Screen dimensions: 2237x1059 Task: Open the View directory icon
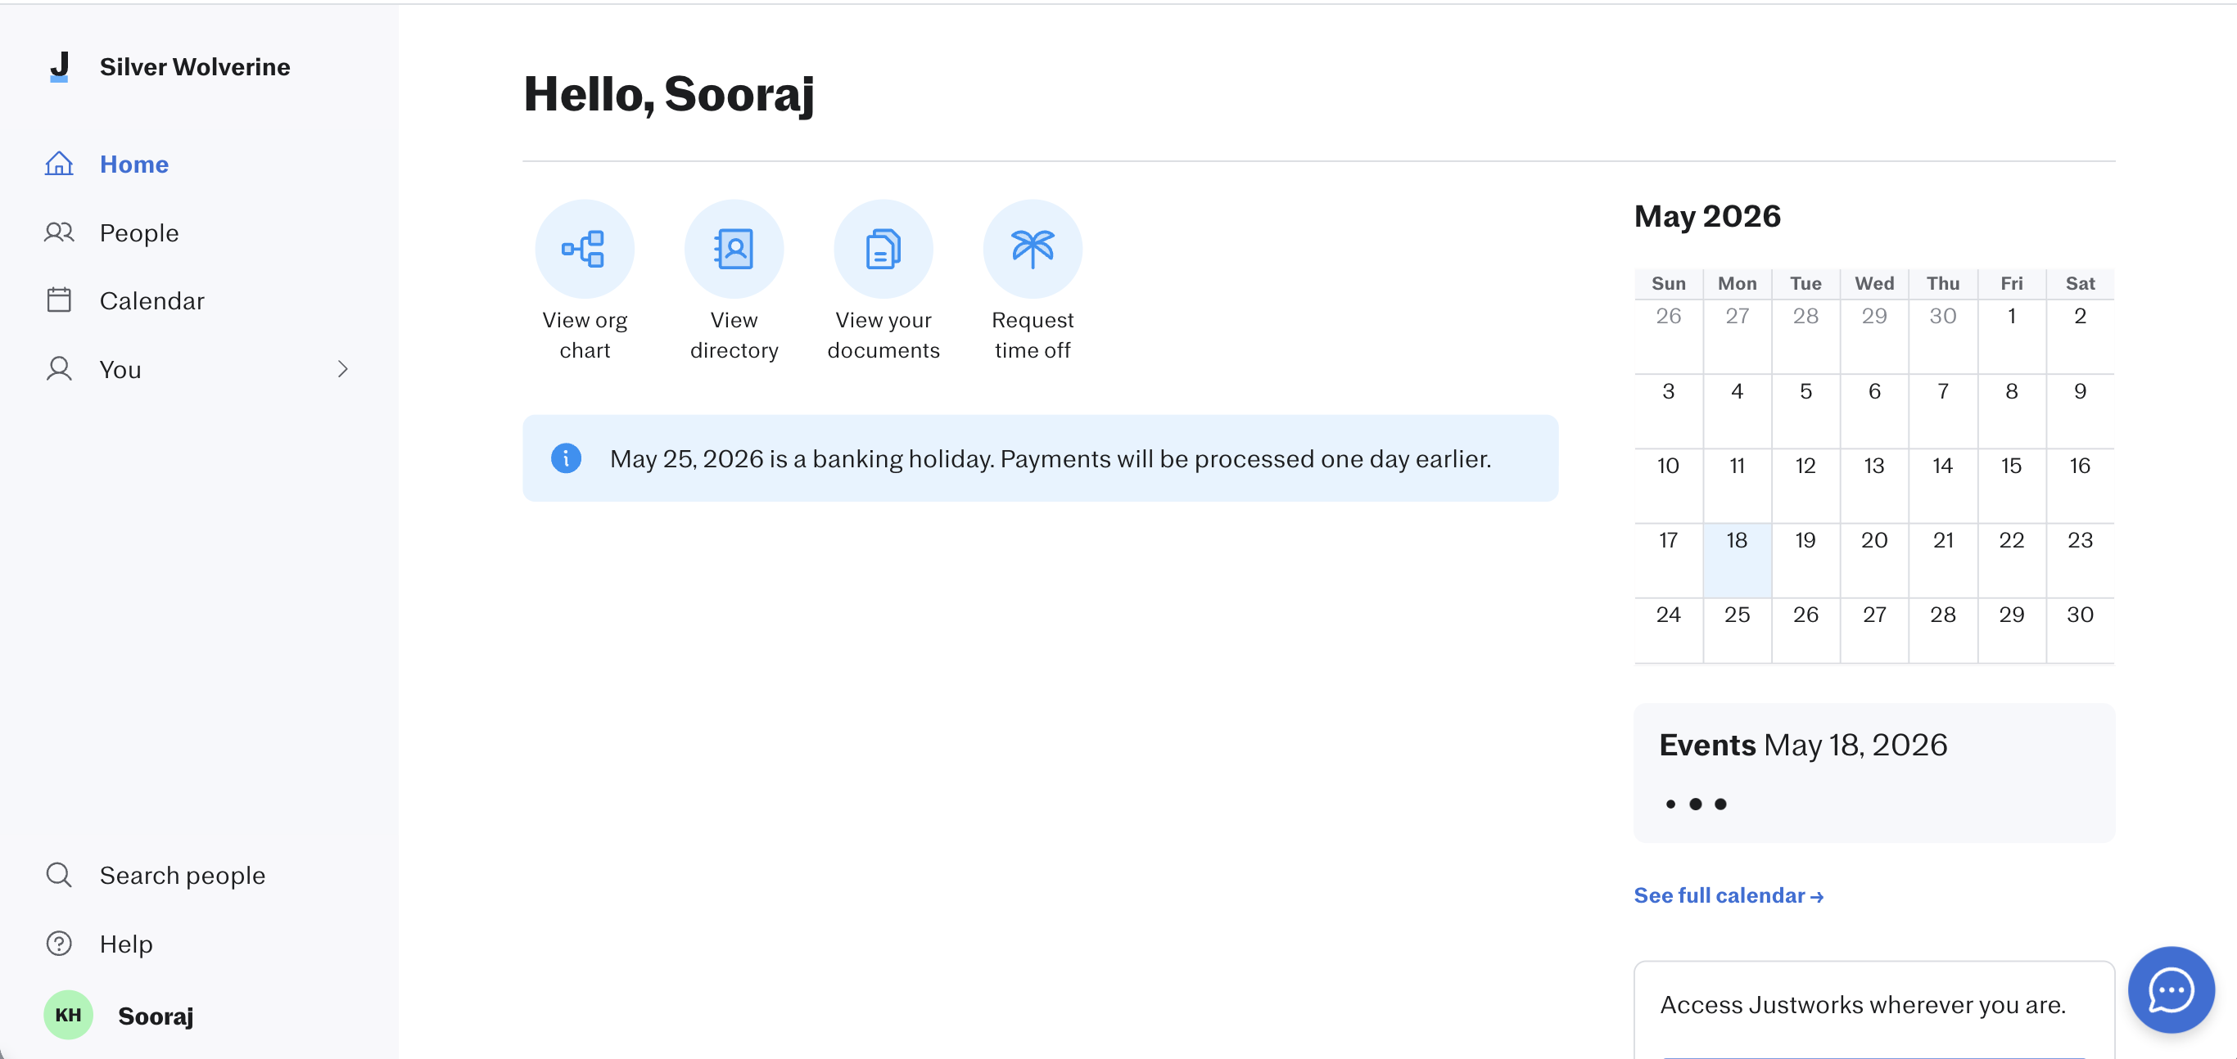click(734, 249)
